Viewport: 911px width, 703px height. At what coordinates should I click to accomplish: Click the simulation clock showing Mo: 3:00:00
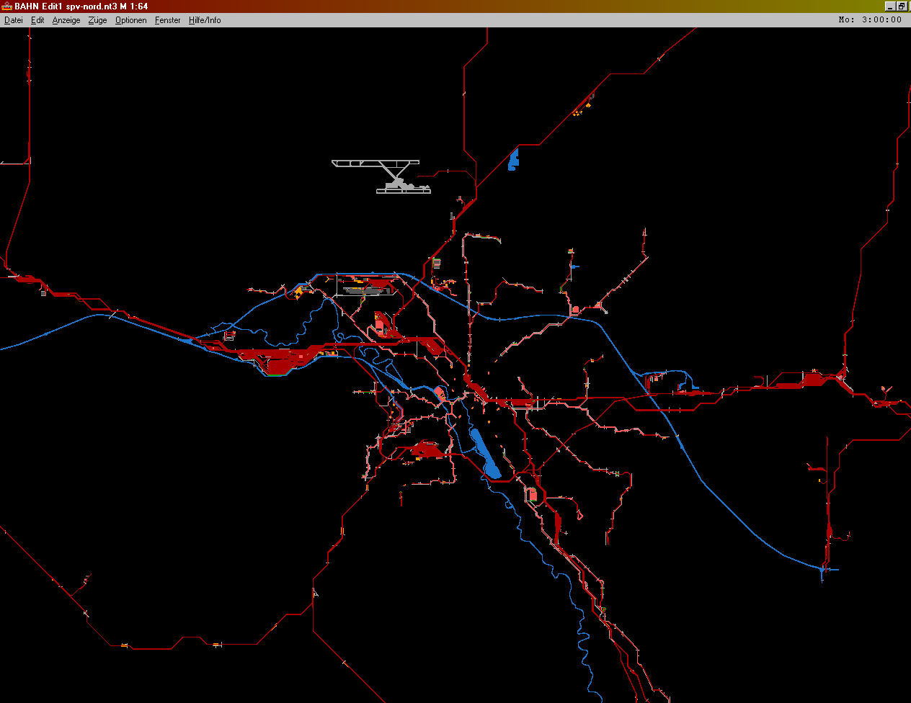(x=870, y=20)
